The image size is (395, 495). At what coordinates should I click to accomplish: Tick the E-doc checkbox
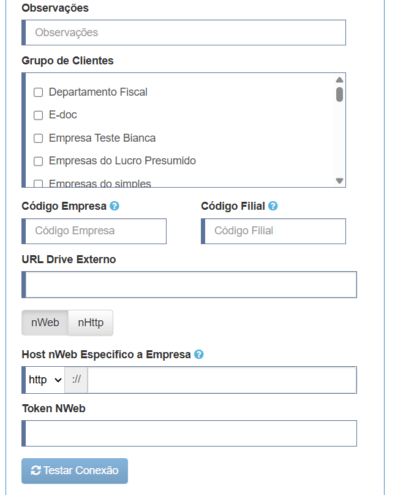pos(38,115)
